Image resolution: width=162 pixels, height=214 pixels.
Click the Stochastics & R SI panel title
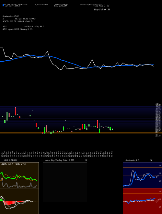pyautogui.click(x=139, y=160)
